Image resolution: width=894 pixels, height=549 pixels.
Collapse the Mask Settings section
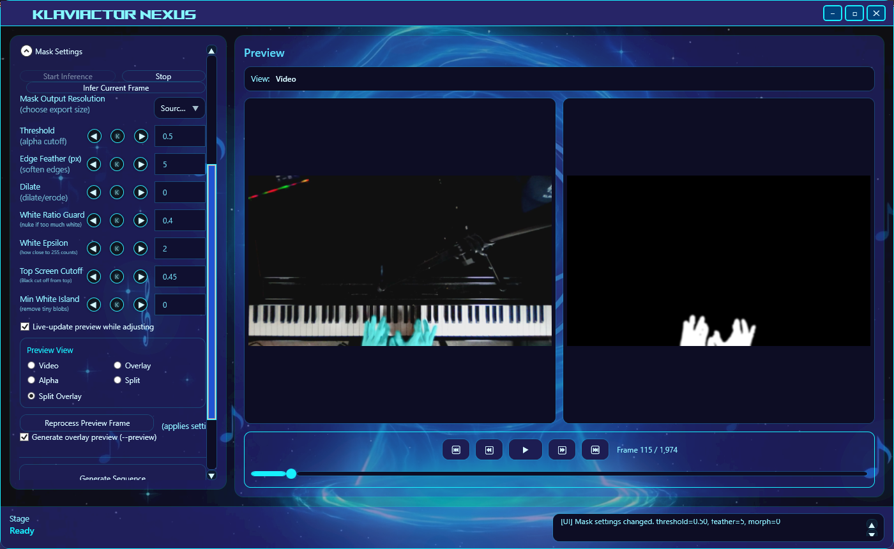pos(26,51)
